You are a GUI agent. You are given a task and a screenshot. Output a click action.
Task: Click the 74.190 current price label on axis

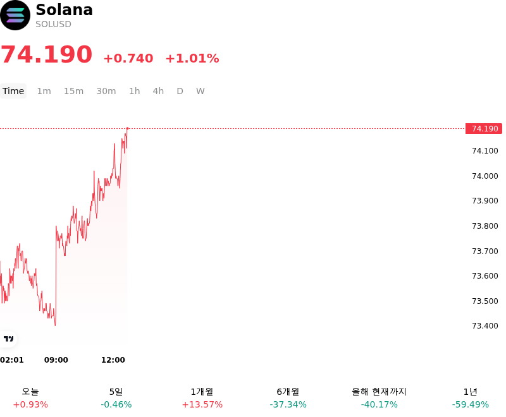coord(484,129)
